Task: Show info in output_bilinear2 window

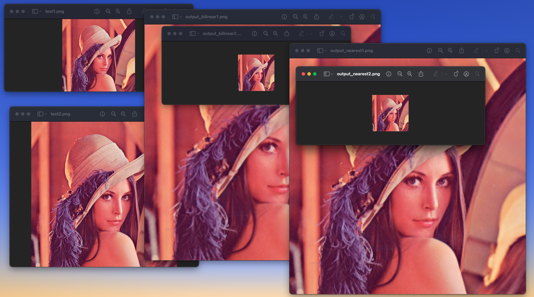Action: pyautogui.click(x=254, y=34)
